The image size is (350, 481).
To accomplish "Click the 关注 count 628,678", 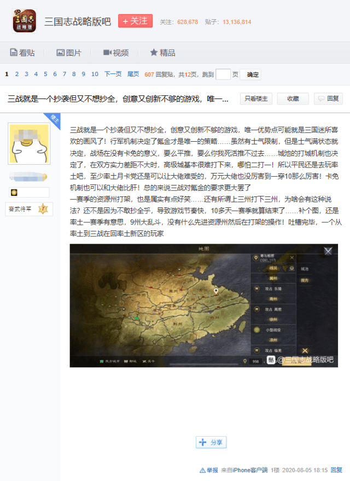I will [187, 22].
